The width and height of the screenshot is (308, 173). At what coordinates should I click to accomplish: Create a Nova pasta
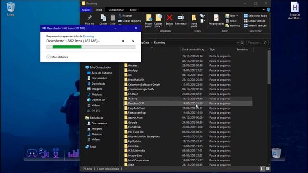point(194,21)
